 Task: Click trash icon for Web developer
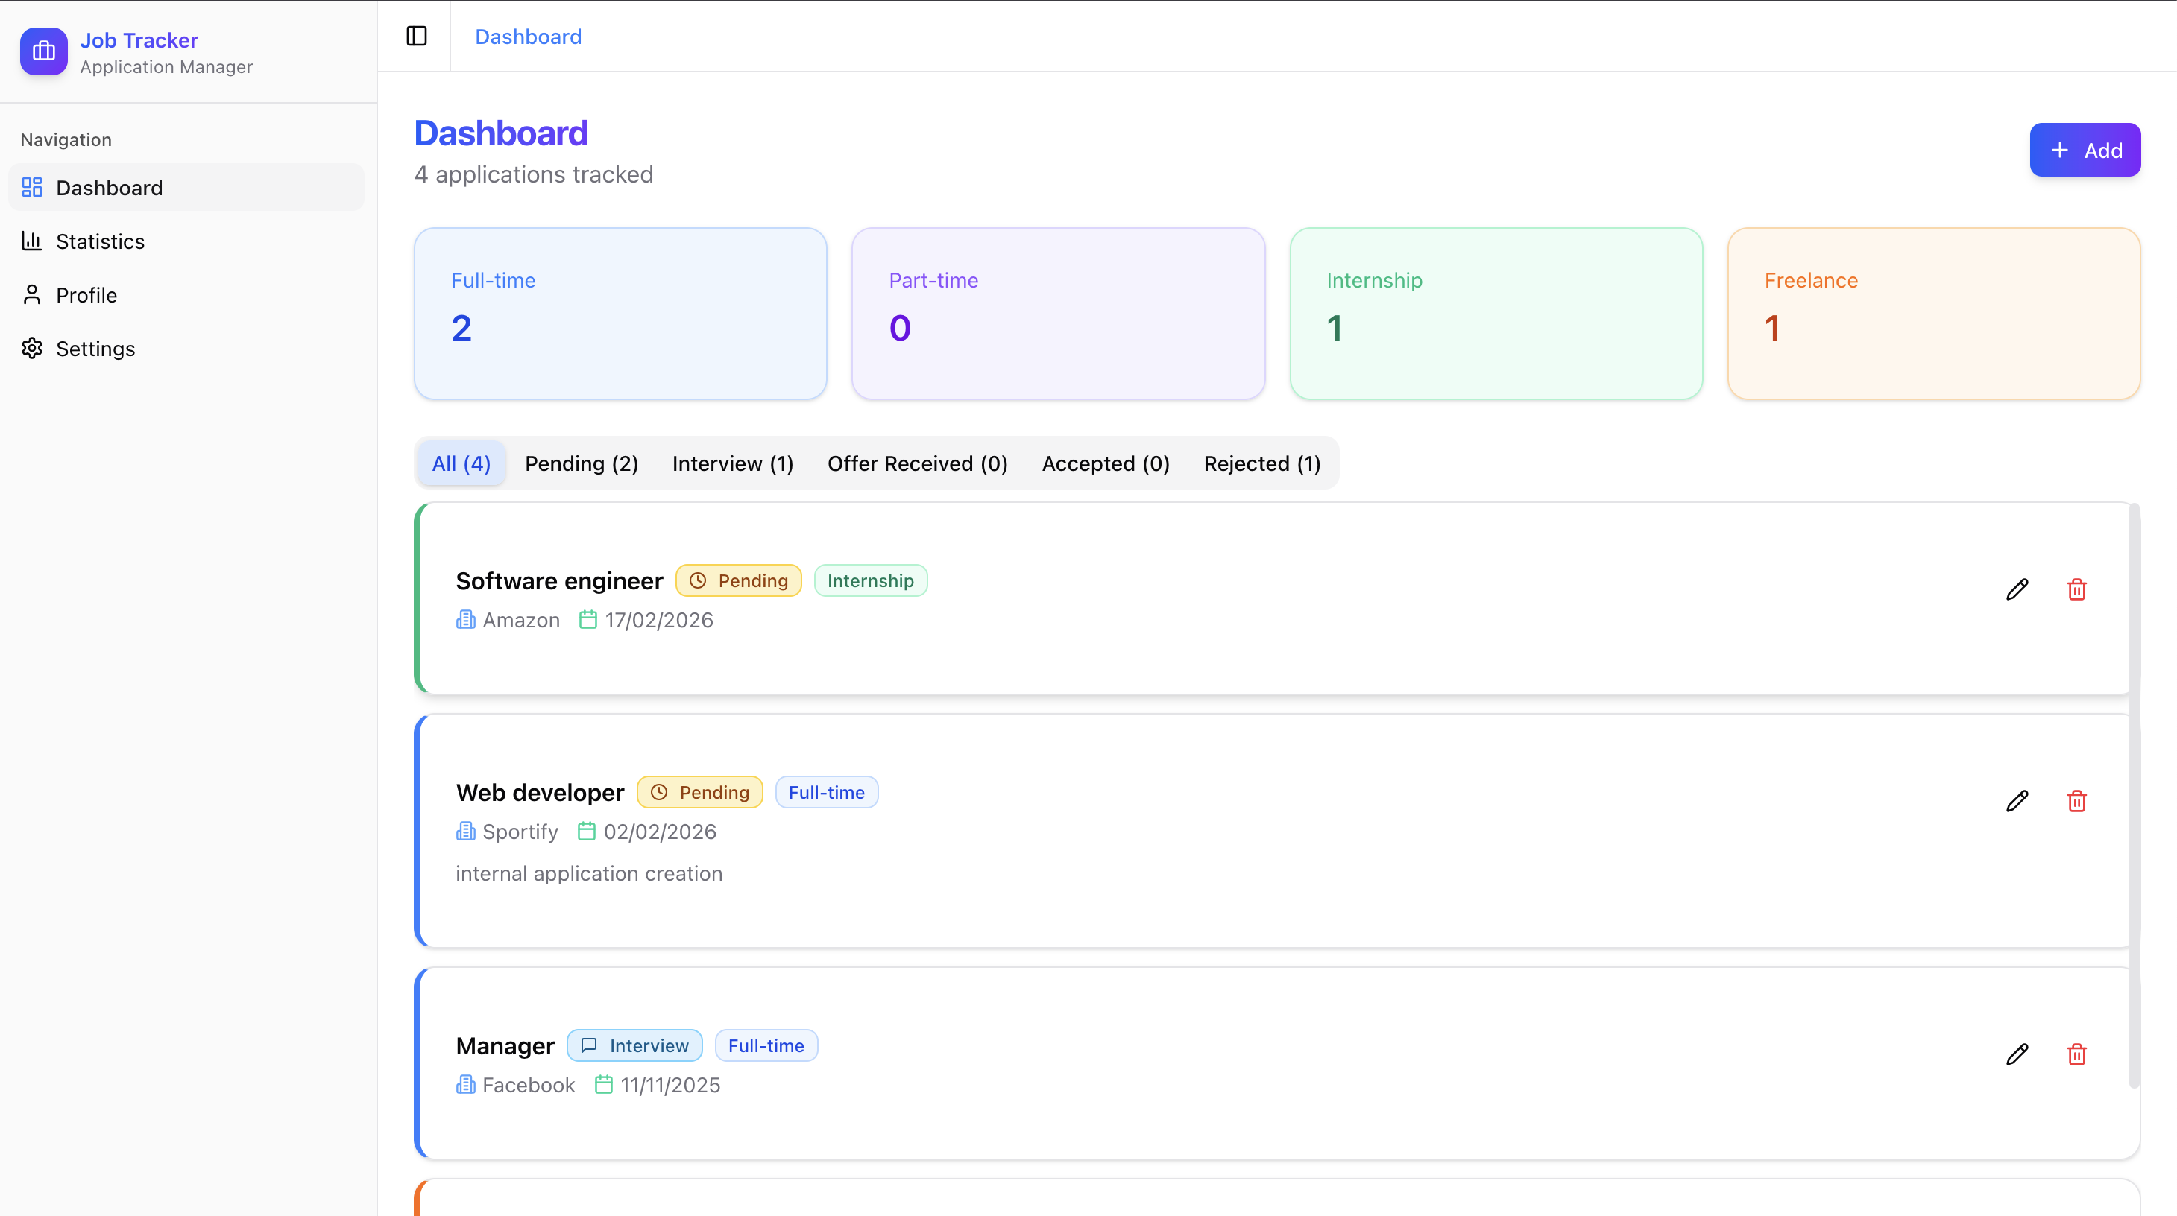[x=2076, y=800]
